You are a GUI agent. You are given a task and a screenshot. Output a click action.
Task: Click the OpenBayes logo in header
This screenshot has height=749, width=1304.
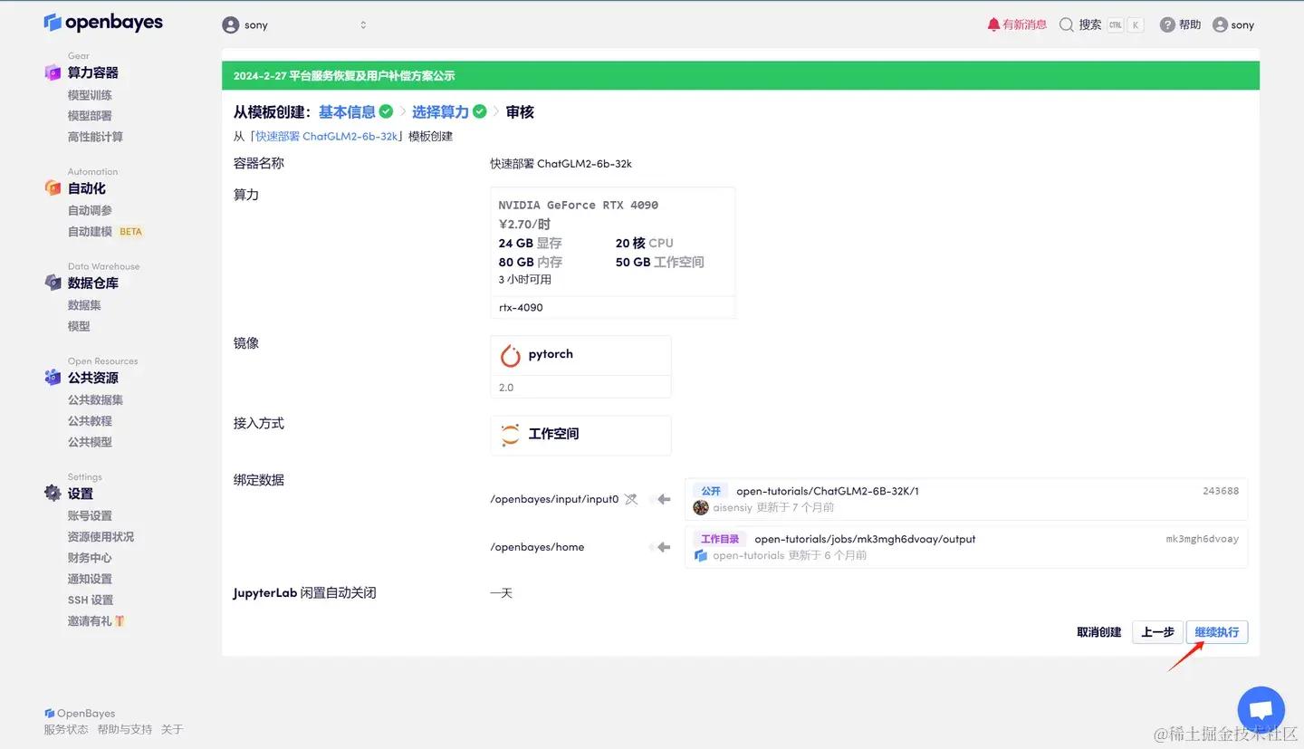103,23
